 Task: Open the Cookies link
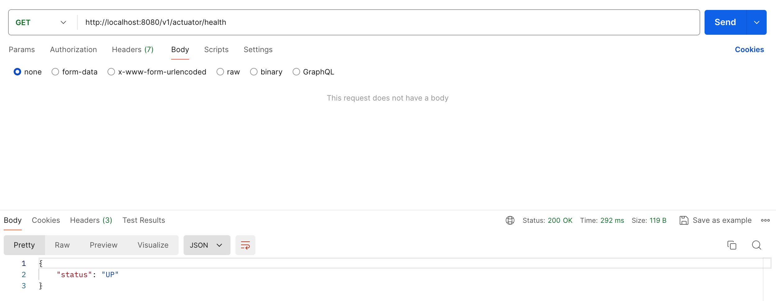coord(749,50)
